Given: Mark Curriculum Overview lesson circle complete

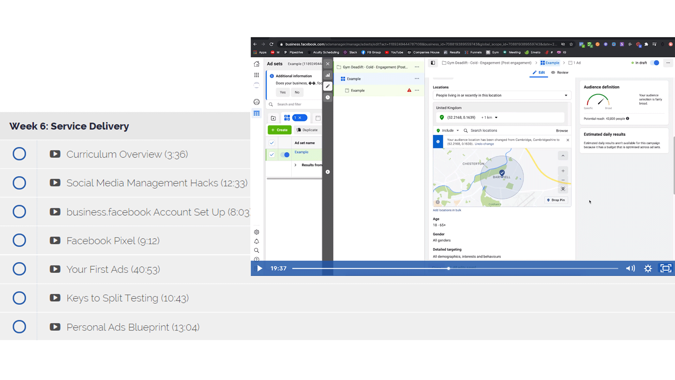Looking at the screenshot, I should (19, 154).
